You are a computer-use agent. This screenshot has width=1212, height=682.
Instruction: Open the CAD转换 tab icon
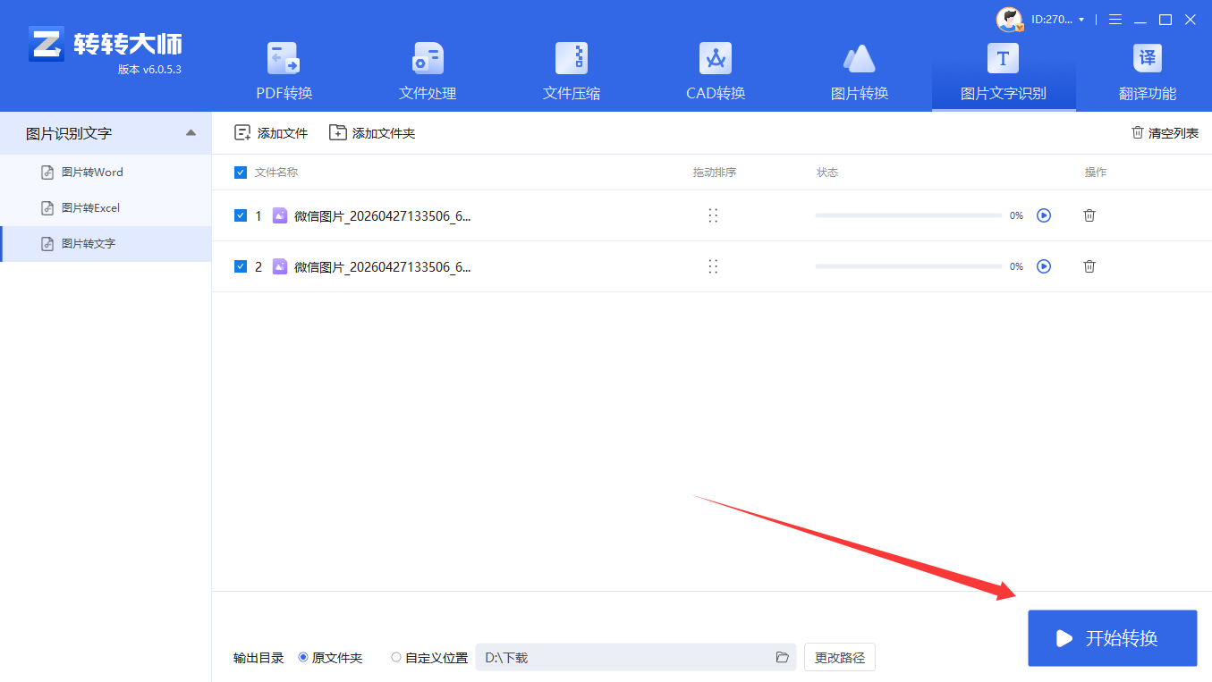pyautogui.click(x=716, y=58)
